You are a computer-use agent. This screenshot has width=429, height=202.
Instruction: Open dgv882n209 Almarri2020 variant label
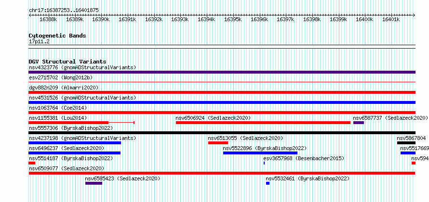(64, 88)
